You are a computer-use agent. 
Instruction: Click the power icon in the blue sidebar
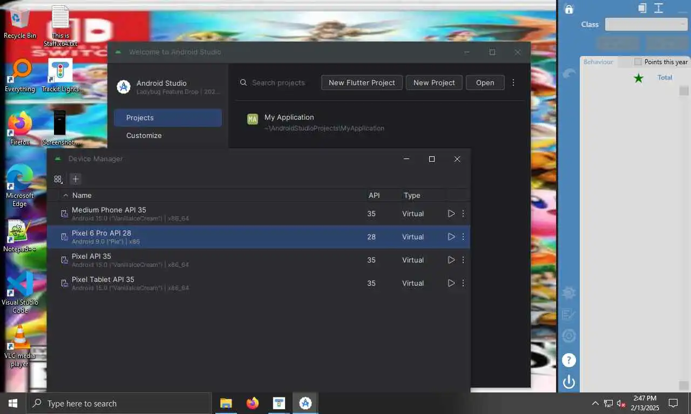568,382
